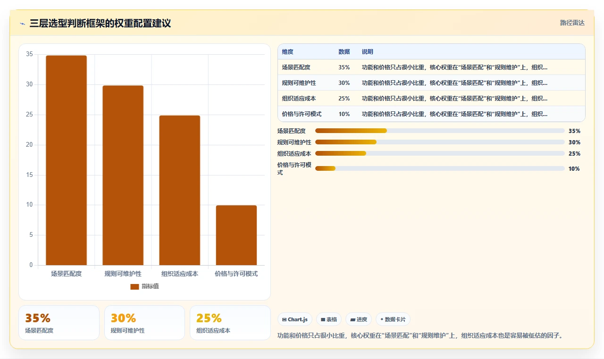Open the 30% 规则可维护性 stat card
The image size is (604, 359).
144,323
